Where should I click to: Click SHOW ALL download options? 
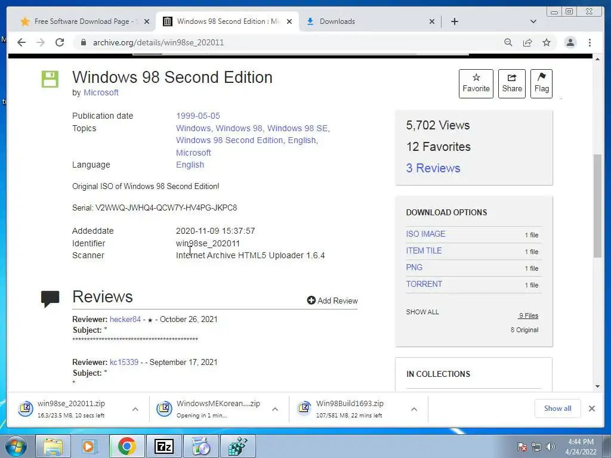point(422,312)
